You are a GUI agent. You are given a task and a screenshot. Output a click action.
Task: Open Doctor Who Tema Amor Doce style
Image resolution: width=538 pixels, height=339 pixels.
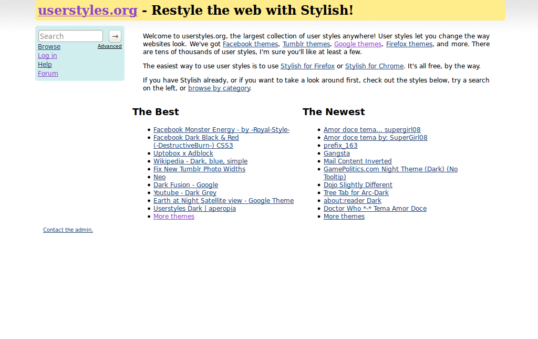(x=375, y=208)
